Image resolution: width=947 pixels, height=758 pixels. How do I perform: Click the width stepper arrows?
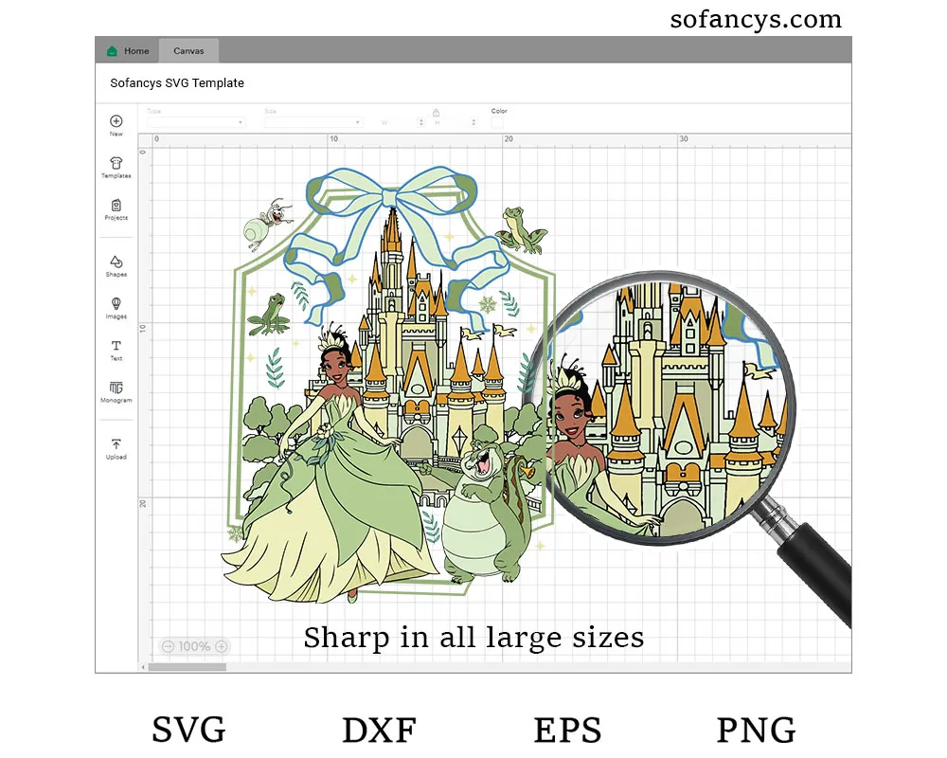420,122
